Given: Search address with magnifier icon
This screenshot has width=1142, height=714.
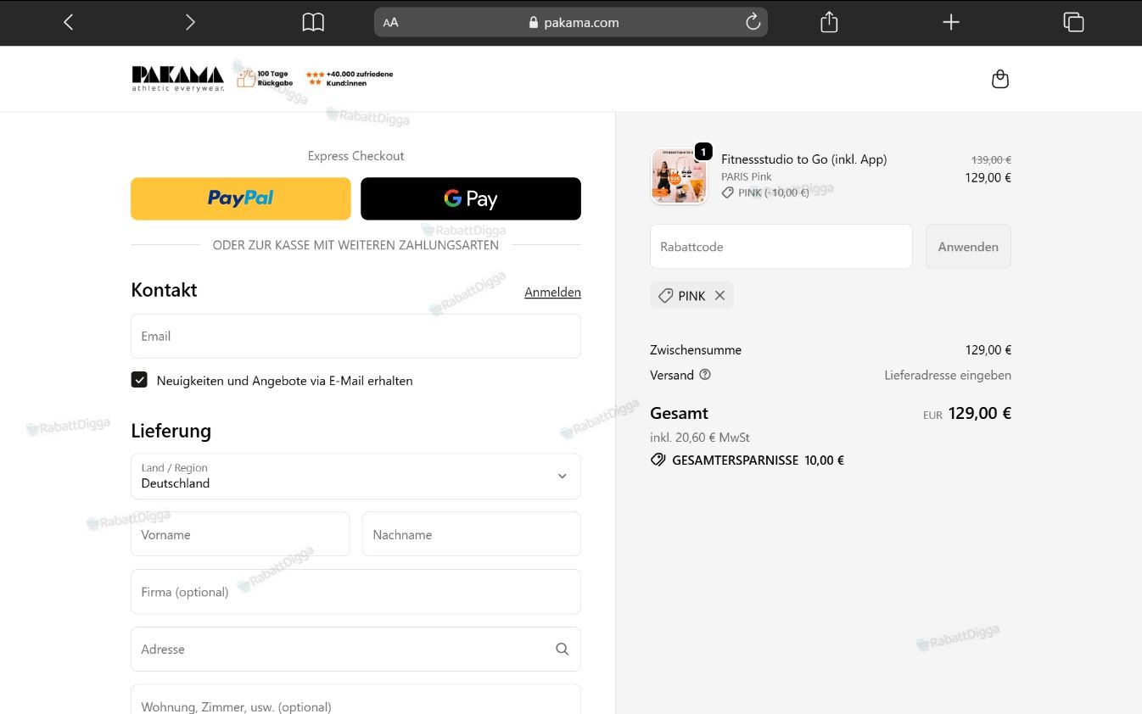Looking at the screenshot, I should 562,649.
